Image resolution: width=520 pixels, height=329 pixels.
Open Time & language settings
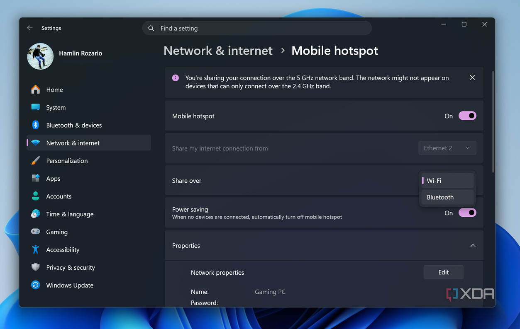pos(89,214)
